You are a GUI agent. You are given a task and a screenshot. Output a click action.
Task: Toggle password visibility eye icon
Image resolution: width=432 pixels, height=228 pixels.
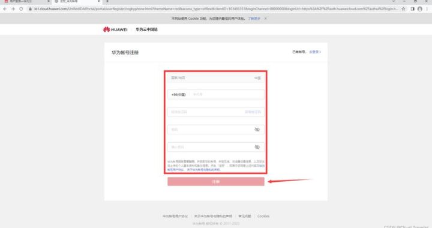[257, 130]
